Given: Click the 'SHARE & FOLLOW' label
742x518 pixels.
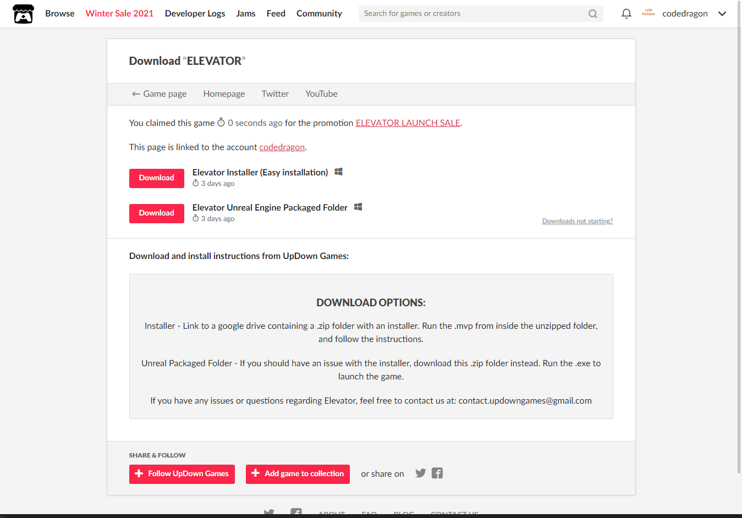Looking at the screenshot, I should coord(157,455).
